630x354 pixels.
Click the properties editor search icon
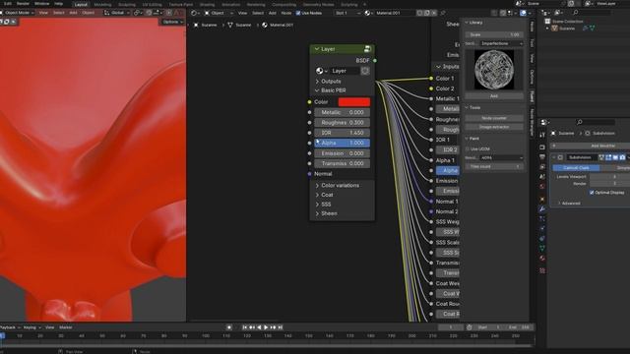coord(579,122)
